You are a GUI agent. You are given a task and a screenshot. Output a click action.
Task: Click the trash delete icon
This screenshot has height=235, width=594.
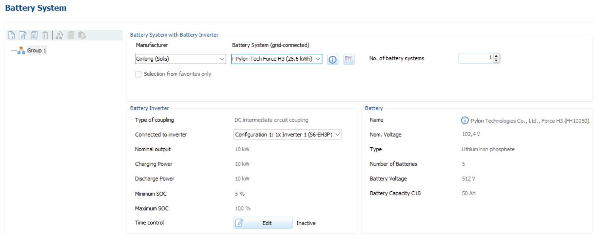[x=45, y=35]
